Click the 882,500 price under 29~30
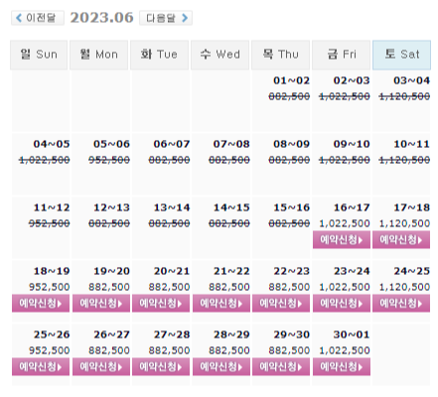The image size is (438, 397). coord(289,350)
